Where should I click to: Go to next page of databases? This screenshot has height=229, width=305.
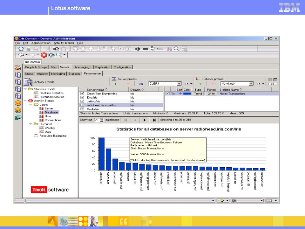[x=145, y=120]
